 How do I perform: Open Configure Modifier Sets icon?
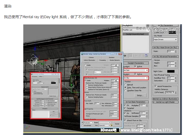[146, 56]
